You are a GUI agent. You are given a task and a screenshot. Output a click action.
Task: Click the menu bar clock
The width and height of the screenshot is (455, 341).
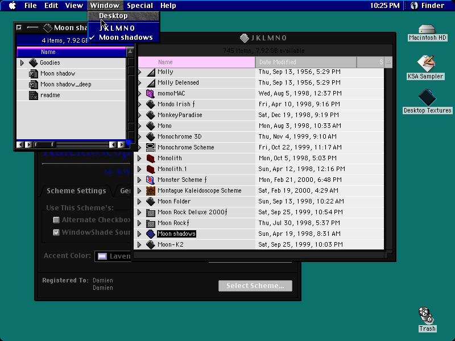click(x=385, y=6)
